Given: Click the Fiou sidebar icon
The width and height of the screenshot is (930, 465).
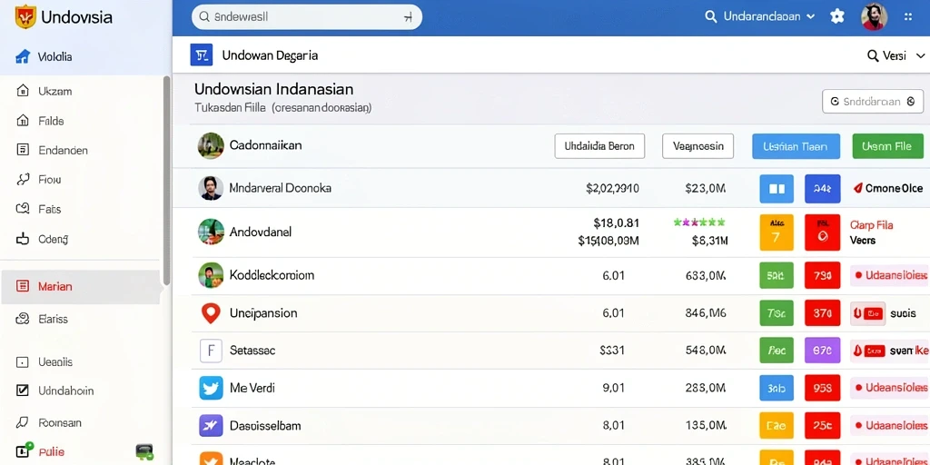Looking at the screenshot, I should coord(23,179).
